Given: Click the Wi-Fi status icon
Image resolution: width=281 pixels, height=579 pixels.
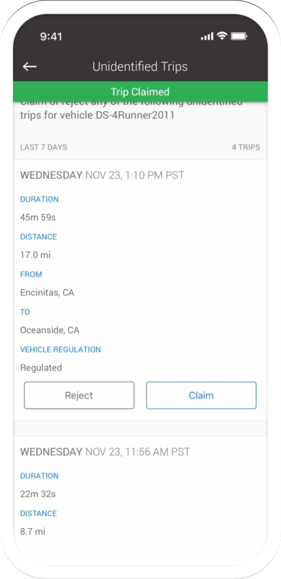Looking at the screenshot, I should coord(222,36).
